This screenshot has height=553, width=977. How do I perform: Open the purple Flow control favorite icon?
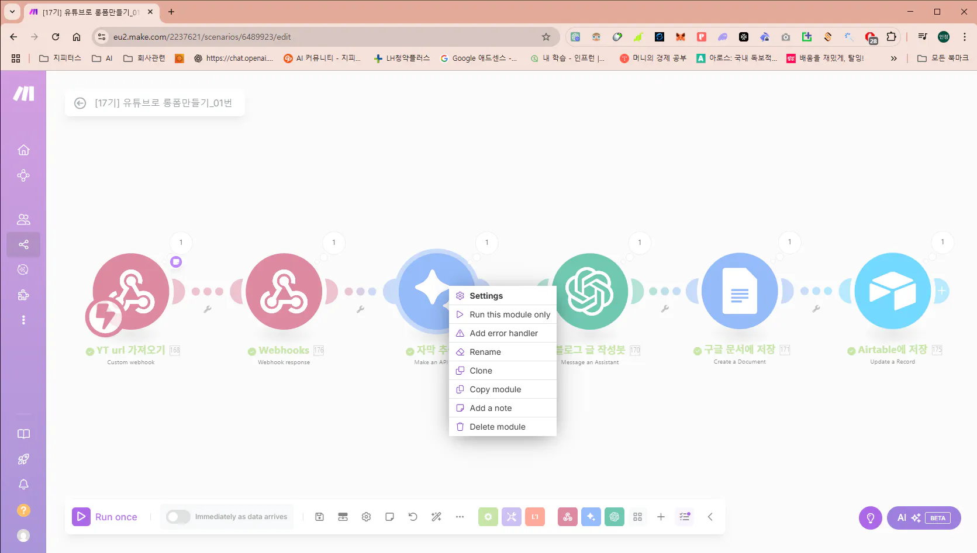pos(512,517)
